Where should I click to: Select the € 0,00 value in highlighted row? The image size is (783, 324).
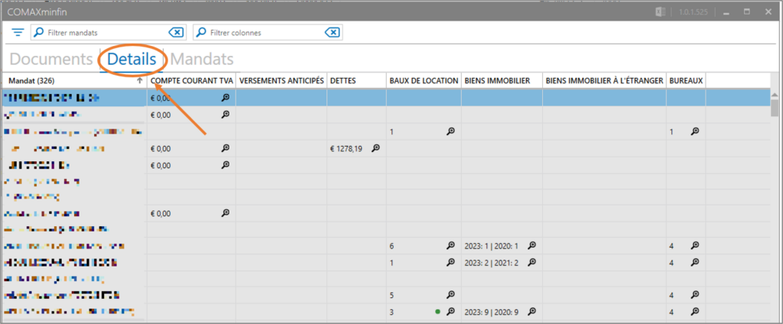pos(161,99)
